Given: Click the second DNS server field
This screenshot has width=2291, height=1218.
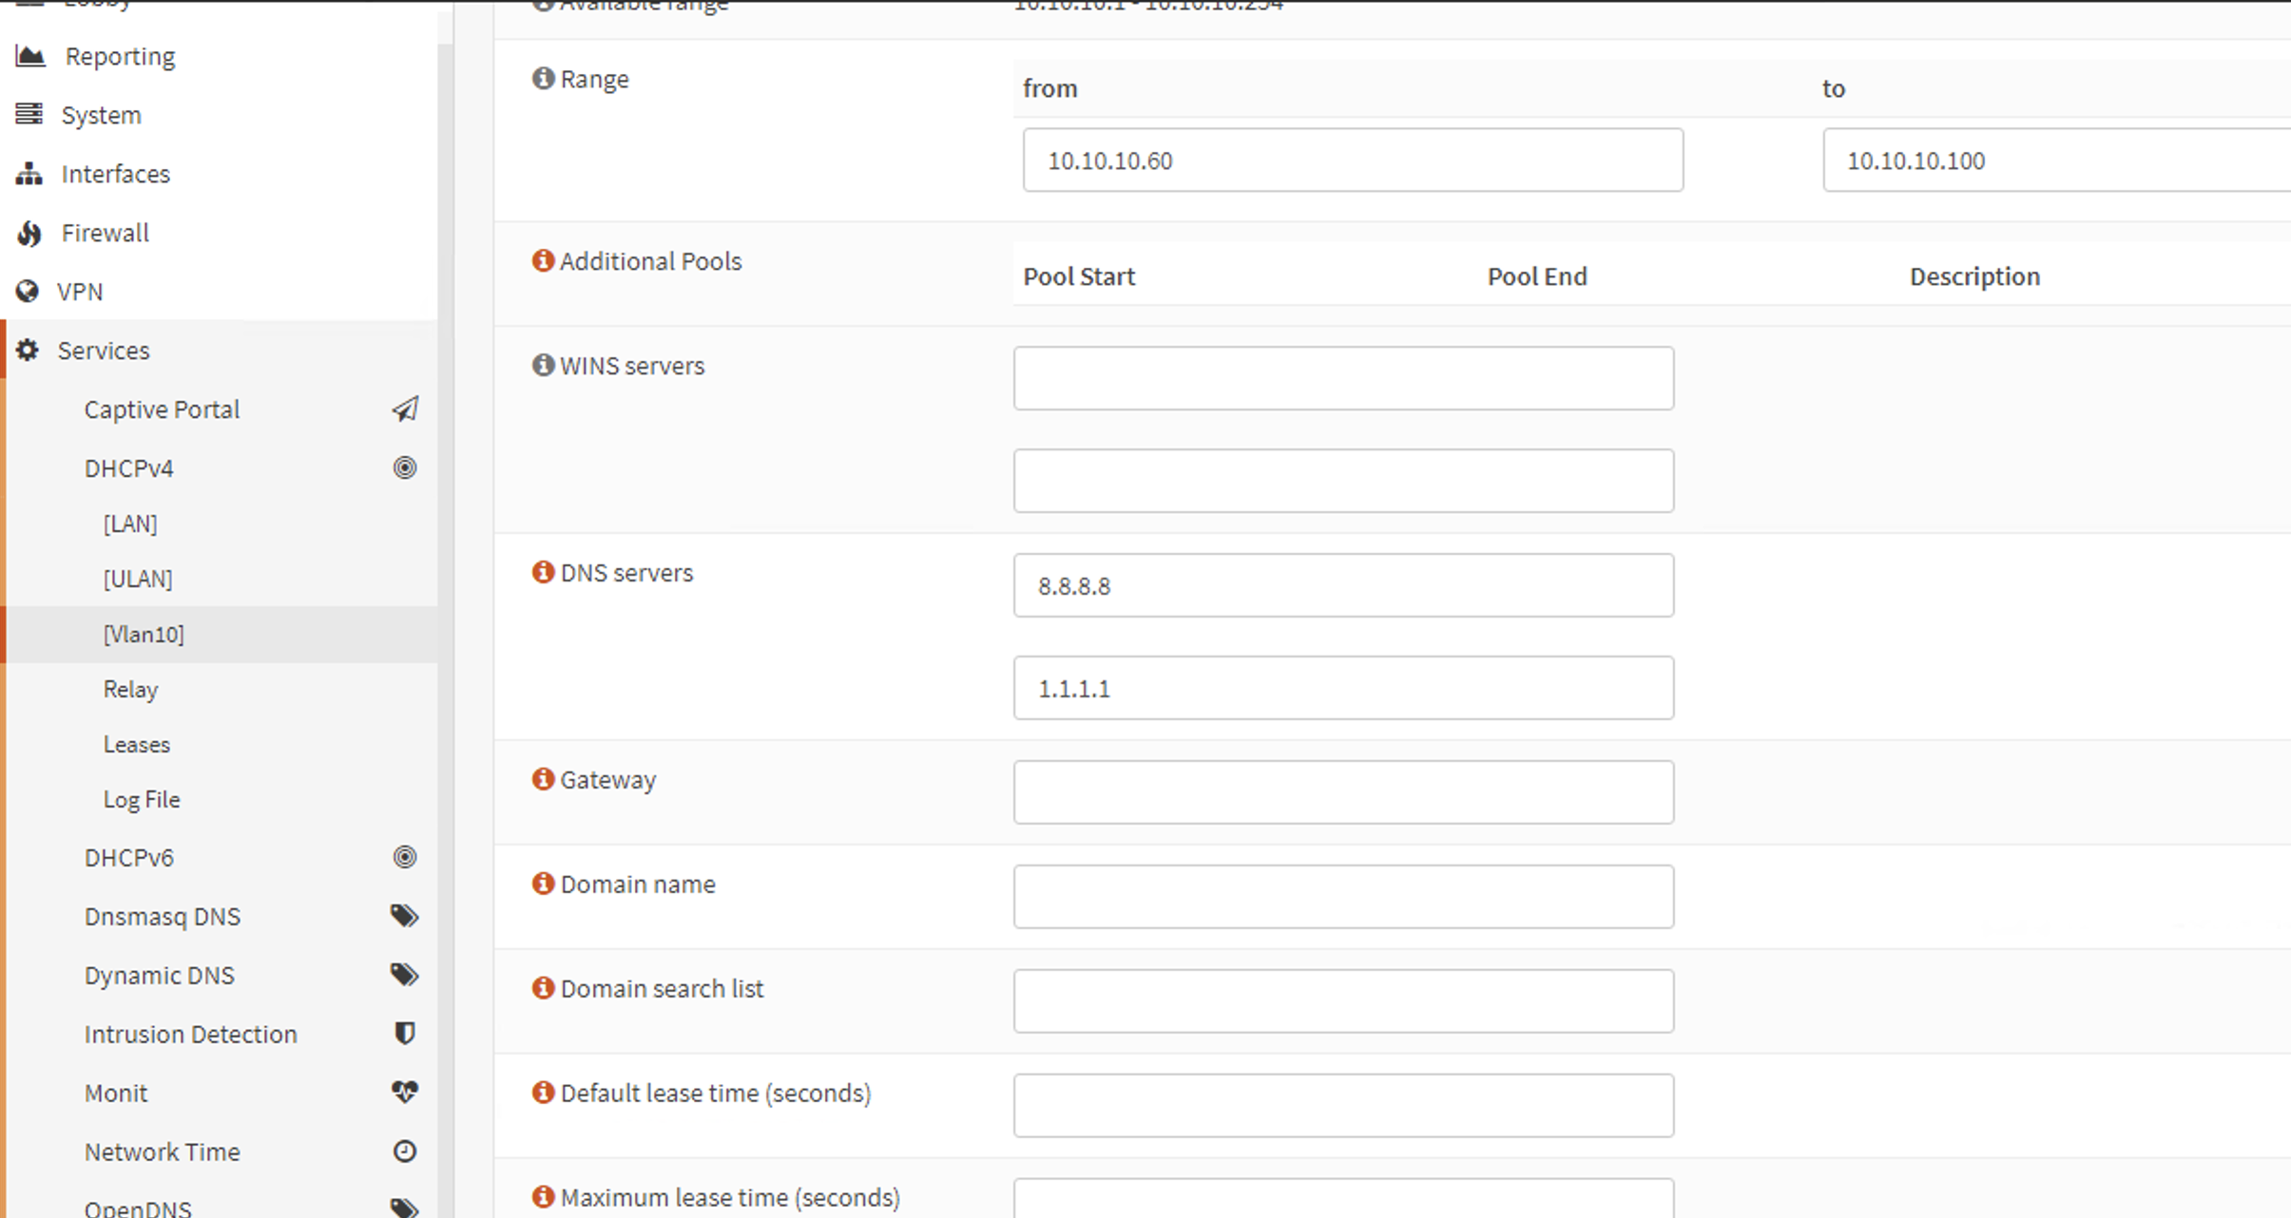Looking at the screenshot, I should pos(1342,688).
